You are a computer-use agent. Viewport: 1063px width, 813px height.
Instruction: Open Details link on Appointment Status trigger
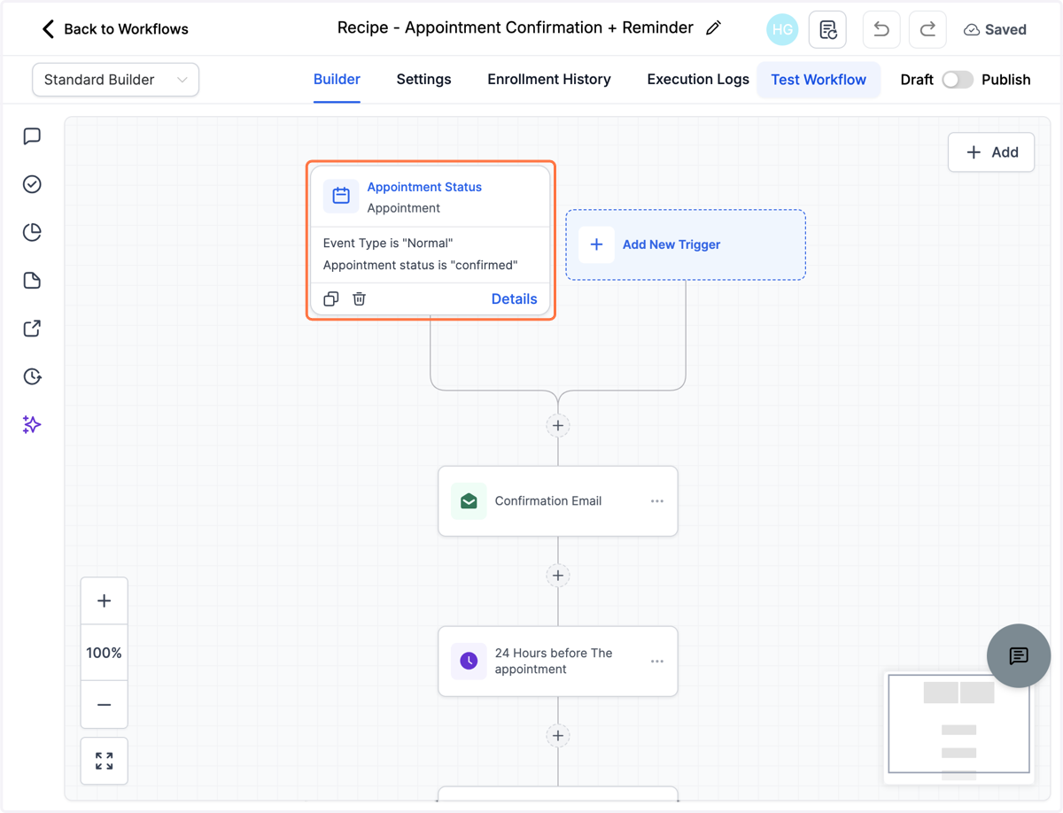point(514,299)
